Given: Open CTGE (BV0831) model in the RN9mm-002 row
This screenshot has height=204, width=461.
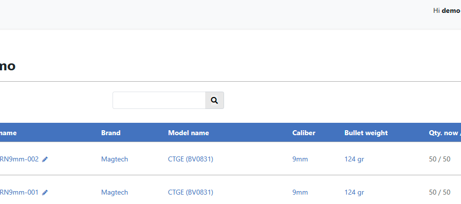Looking at the screenshot, I should tap(191, 159).
